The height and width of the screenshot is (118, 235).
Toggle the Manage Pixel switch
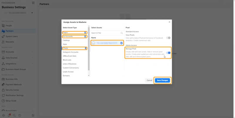[168, 53]
